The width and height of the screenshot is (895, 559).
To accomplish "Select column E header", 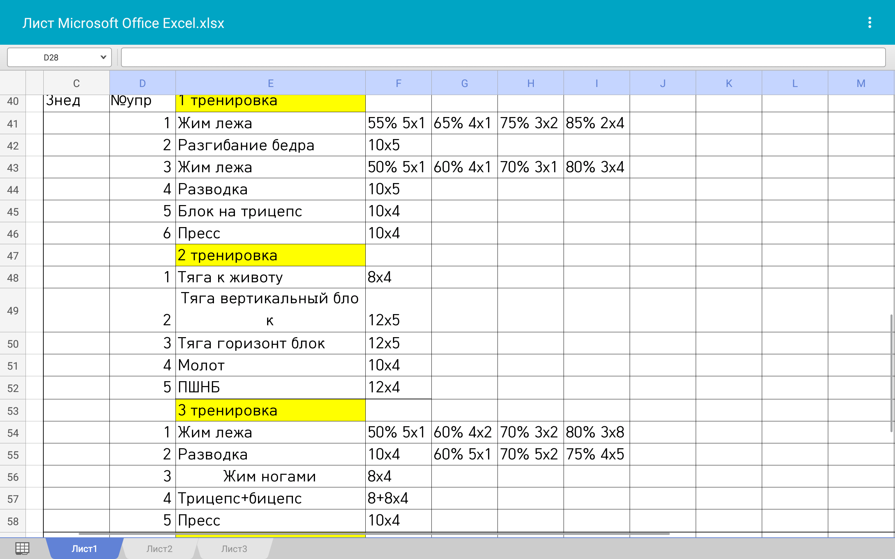I will click(x=270, y=83).
